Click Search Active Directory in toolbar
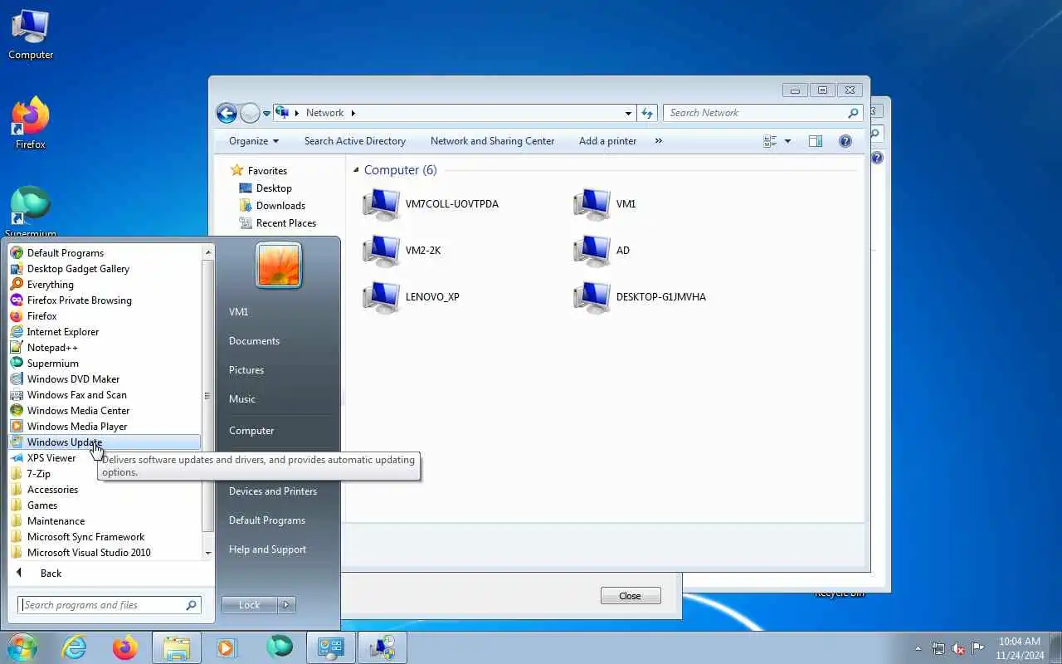This screenshot has width=1062, height=664. pos(355,141)
